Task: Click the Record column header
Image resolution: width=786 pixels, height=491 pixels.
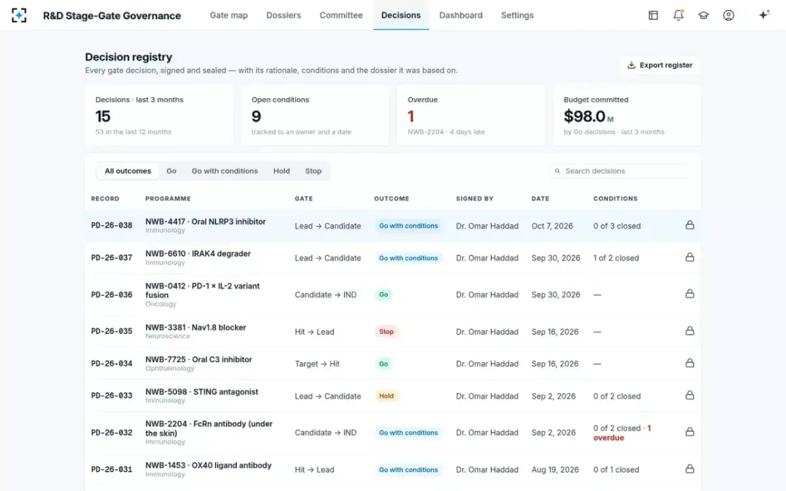Action: point(105,198)
